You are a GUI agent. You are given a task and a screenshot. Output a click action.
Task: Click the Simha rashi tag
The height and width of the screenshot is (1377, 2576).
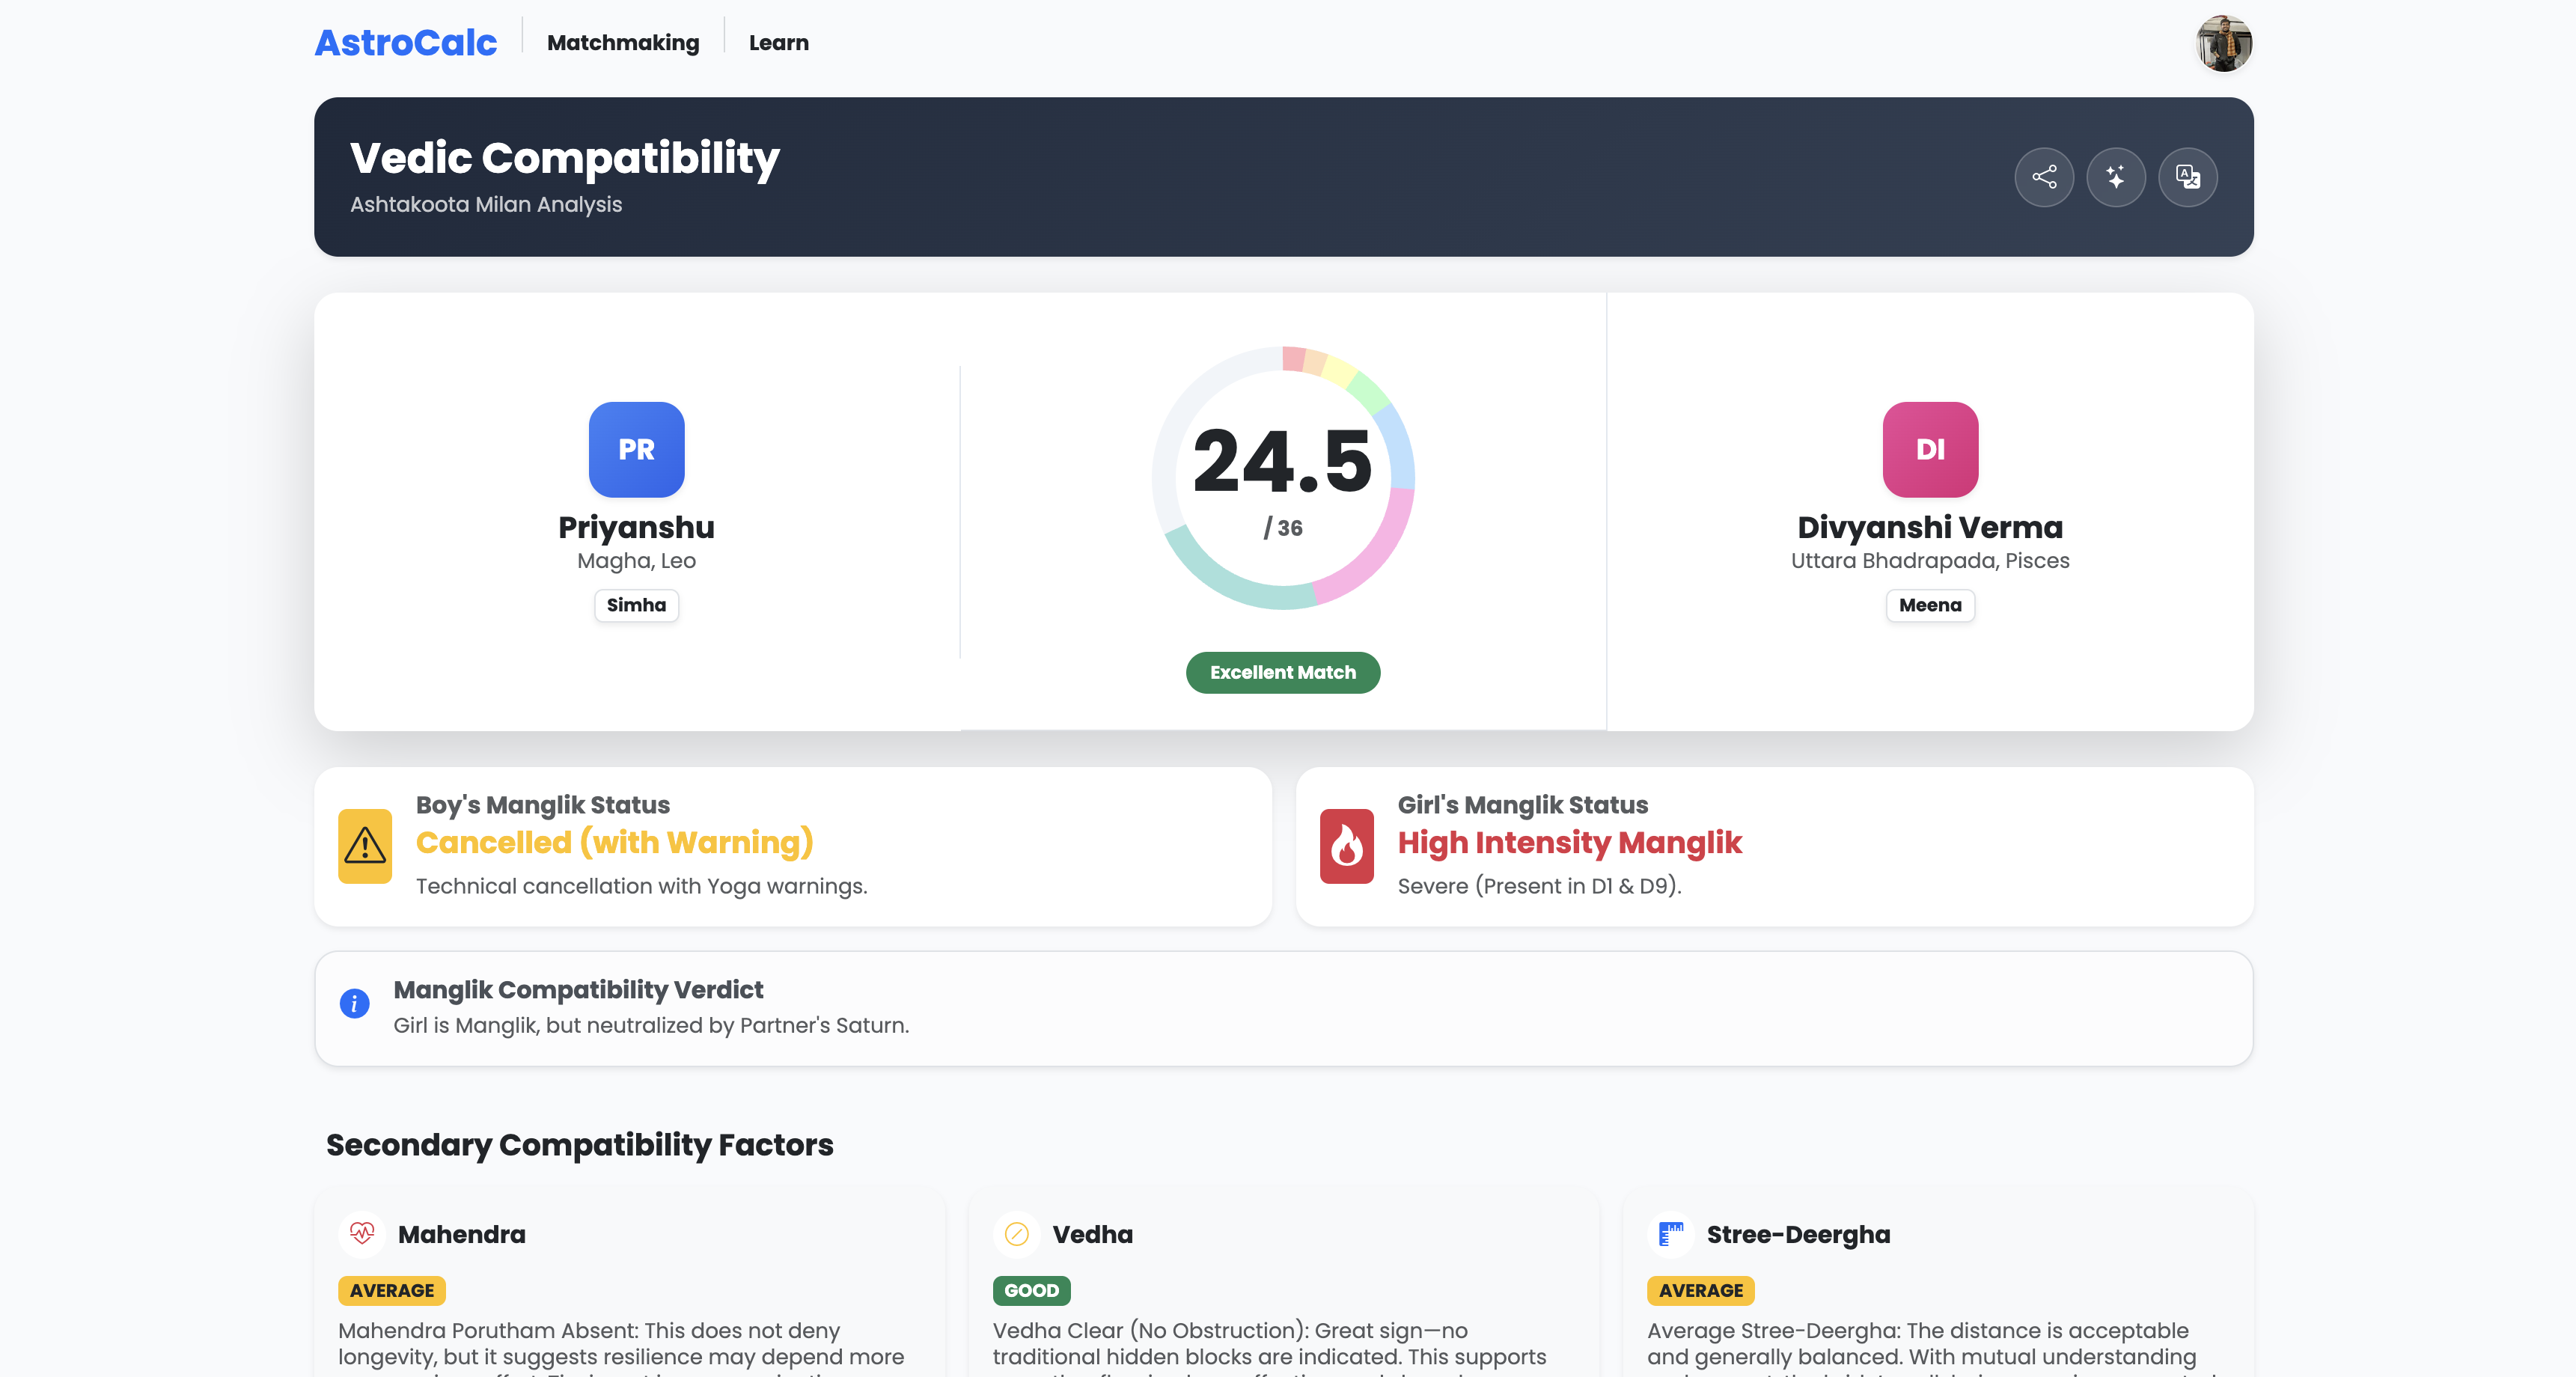(636, 605)
